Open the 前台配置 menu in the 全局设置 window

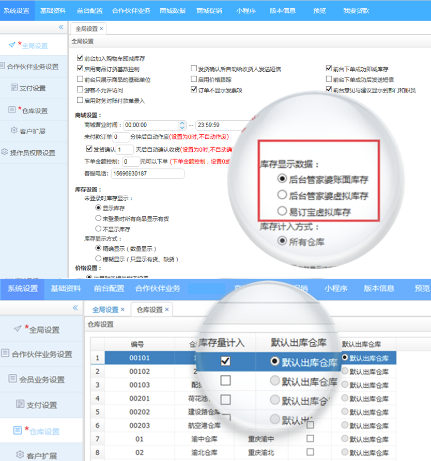[90, 11]
